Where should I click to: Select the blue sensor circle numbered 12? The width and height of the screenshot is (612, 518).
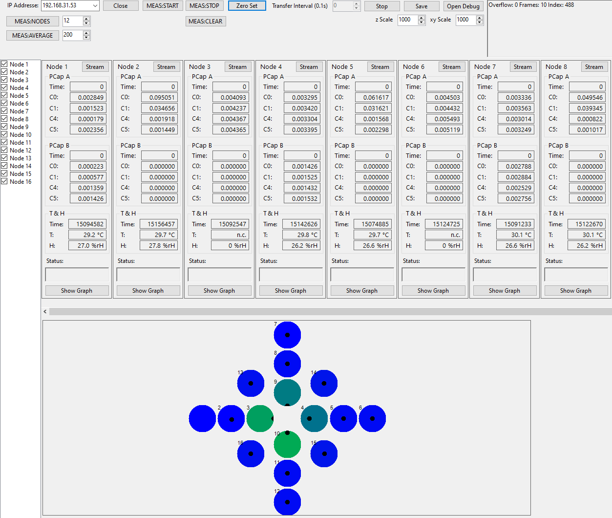click(287, 502)
